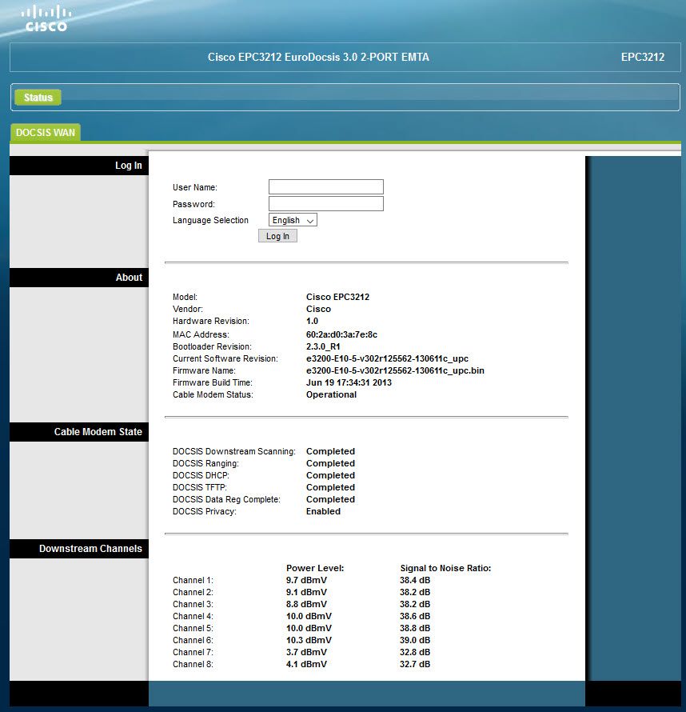Image resolution: width=686 pixels, height=712 pixels.
Task: Click the Password input field
Action: (325, 203)
